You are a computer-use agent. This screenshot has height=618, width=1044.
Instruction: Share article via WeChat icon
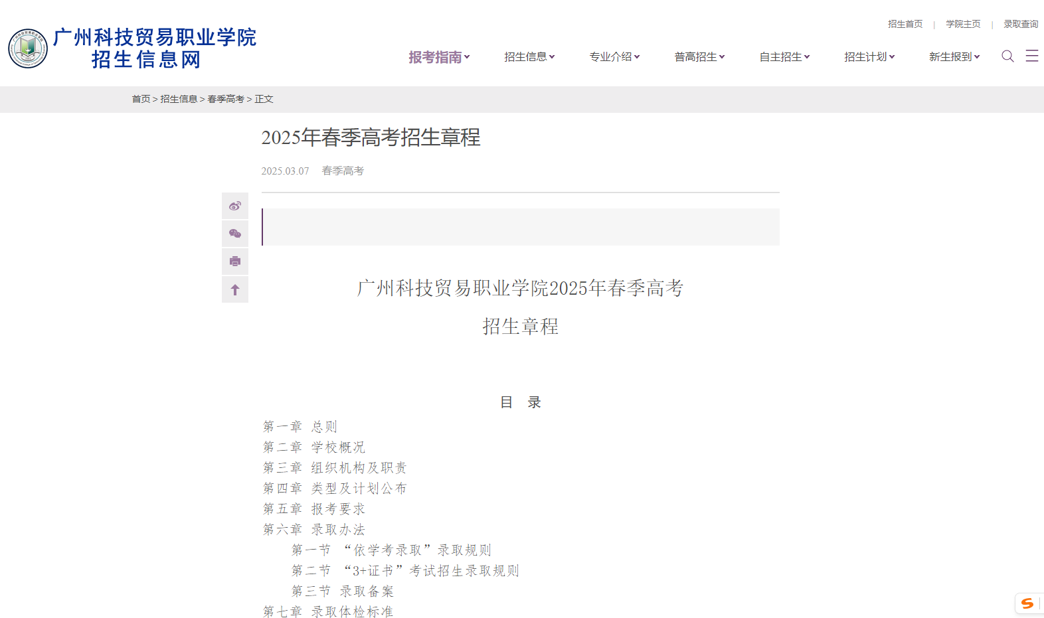235,234
